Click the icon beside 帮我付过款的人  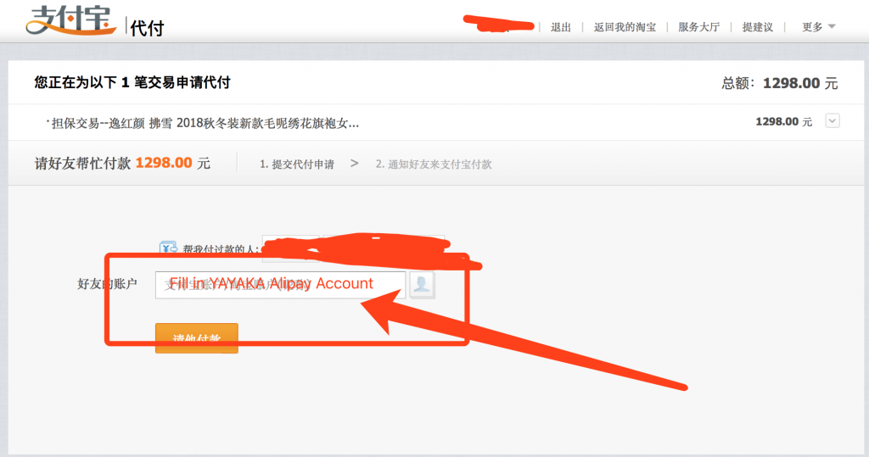click(168, 247)
